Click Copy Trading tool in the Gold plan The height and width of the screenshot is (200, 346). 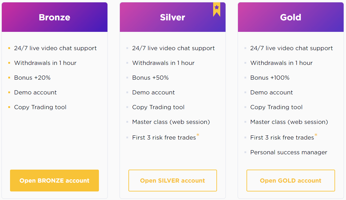pyautogui.click(x=276, y=107)
